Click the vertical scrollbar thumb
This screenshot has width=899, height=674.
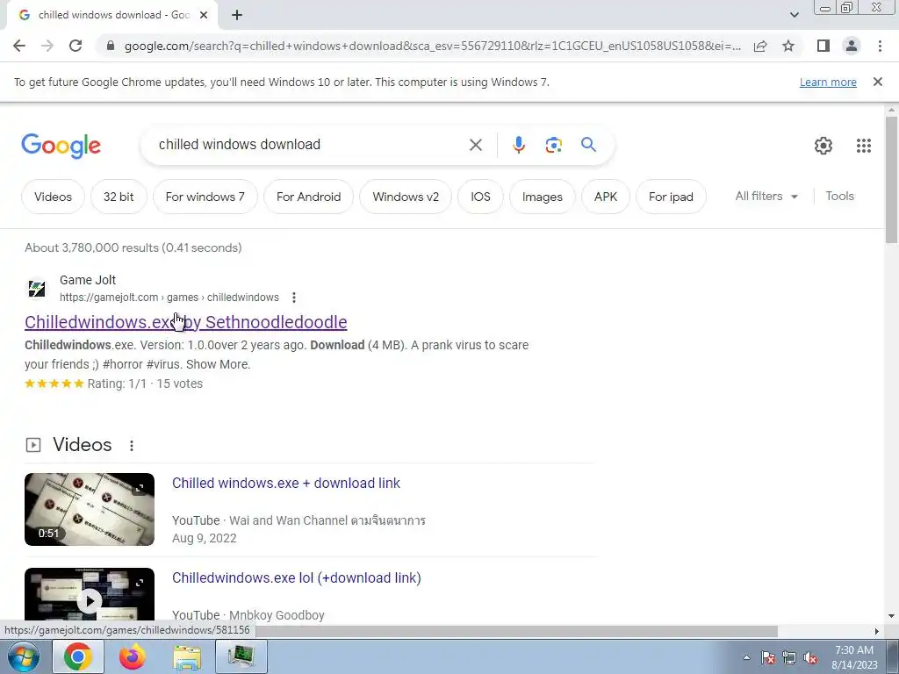tap(891, 179)
